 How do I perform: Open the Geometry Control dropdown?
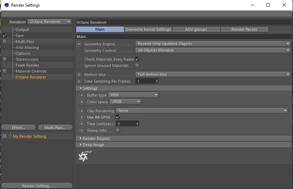(x=213, y=50)
